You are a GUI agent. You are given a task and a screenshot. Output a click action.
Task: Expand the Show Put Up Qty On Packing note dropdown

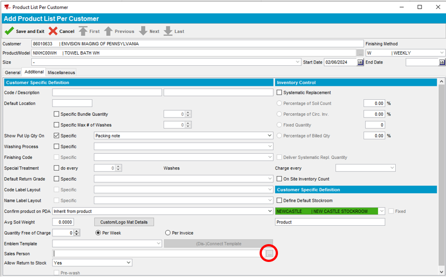click(x=270, y=135)
